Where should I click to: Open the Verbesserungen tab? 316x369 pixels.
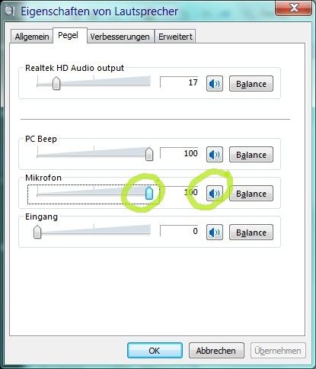[120, 37]
